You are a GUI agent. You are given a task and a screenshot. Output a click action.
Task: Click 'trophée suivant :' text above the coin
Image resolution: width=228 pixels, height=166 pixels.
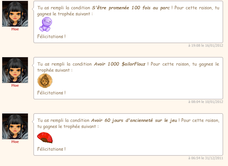pos(55,70)
